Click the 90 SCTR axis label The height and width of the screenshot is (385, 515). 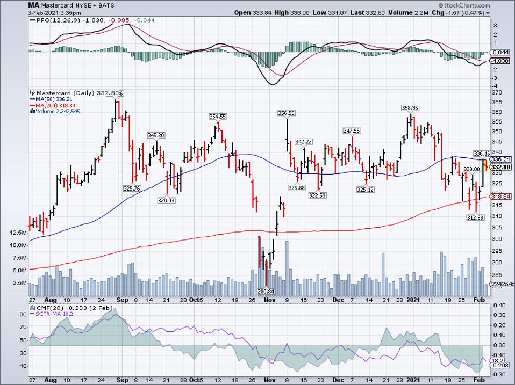23,315
